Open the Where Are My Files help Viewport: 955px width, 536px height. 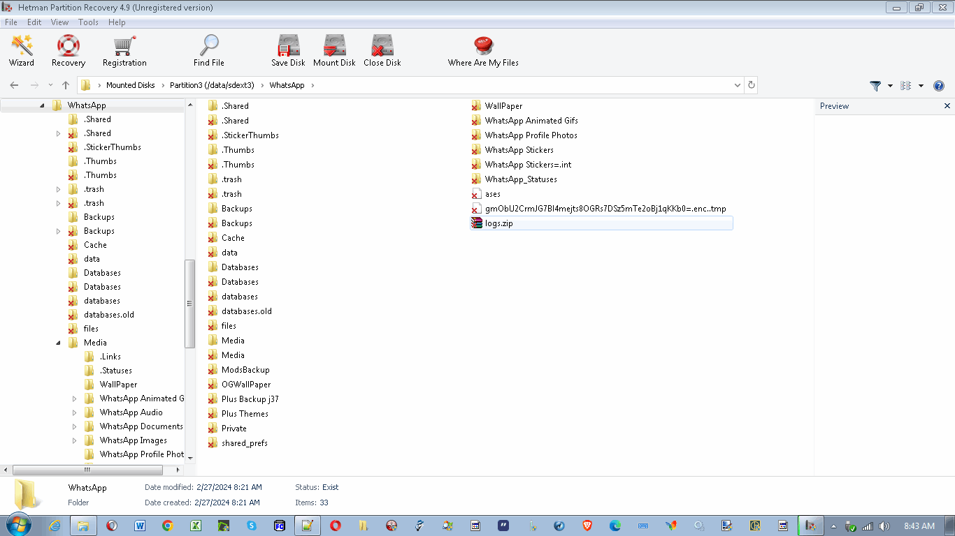[483, 51]
